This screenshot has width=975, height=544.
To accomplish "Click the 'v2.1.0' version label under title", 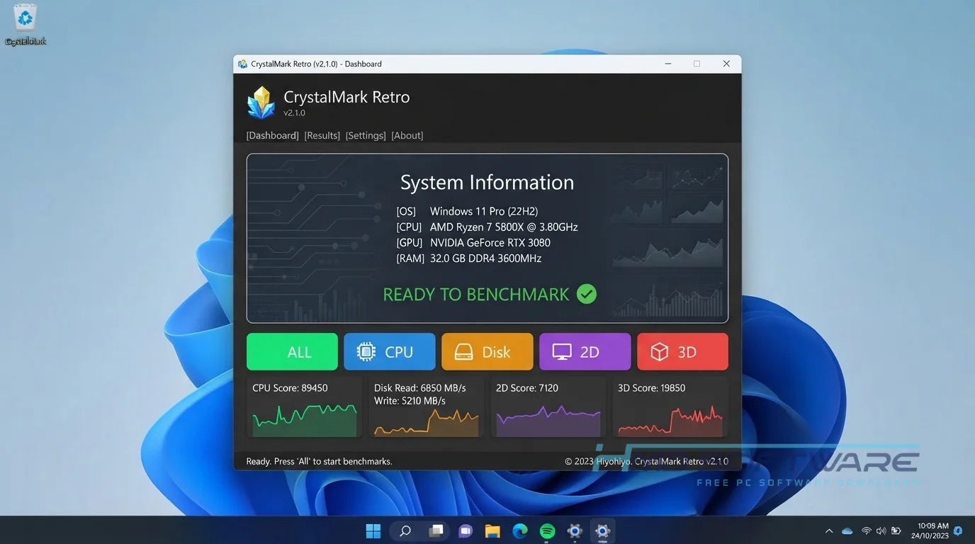I will click(x=294, y=113).
